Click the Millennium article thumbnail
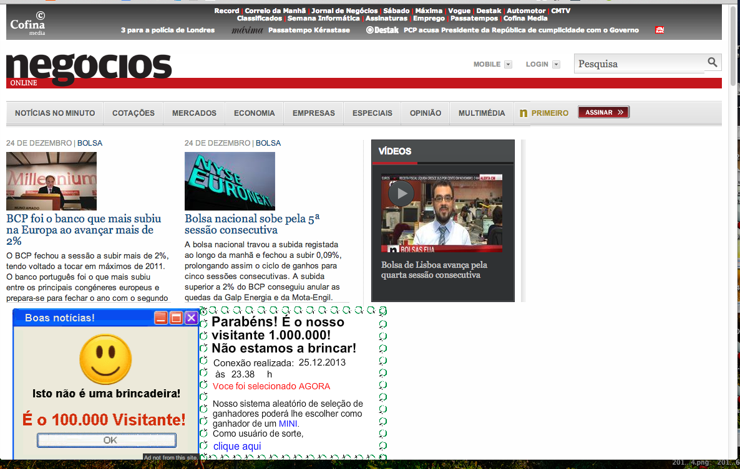The height and width of the screenshot is (469, 740). tap(51, 181)
